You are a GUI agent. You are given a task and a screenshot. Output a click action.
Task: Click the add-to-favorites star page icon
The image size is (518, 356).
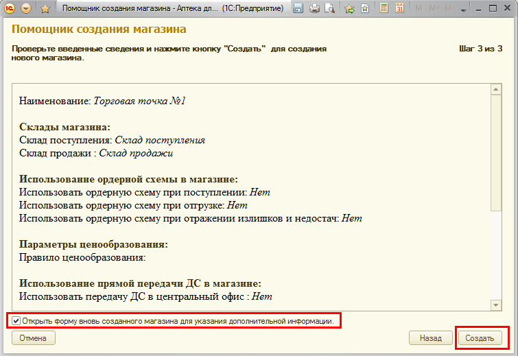(x=364, y=9)
